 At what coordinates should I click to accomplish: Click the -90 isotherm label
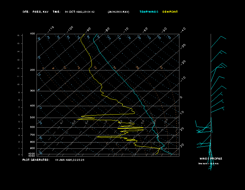(x=88, y=30)
